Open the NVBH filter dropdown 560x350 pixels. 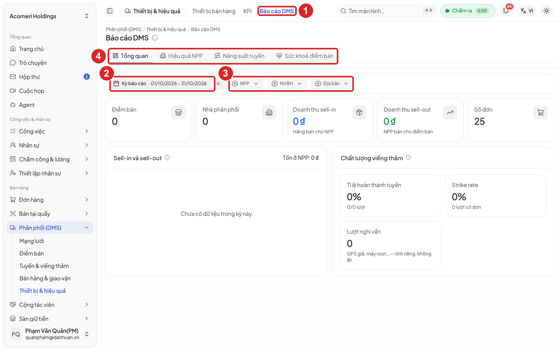(287, 84)
